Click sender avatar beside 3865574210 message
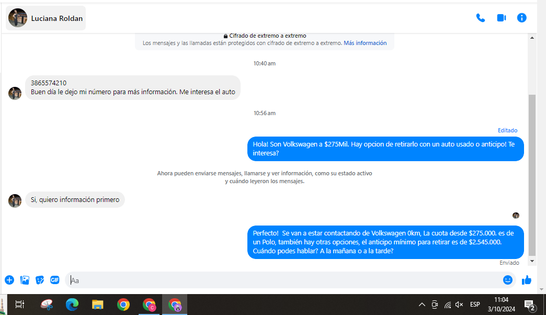546x315 pixels. (15, 93)
